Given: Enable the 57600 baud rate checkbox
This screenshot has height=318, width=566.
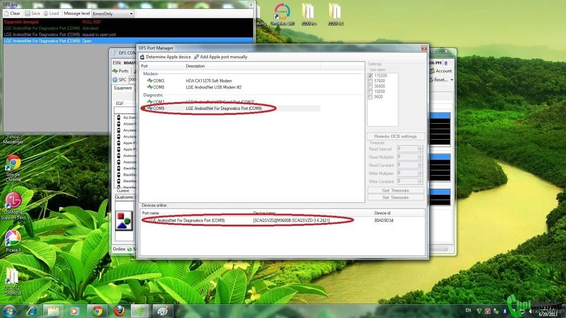Looking at the screenshot, I should click(370, 81).
